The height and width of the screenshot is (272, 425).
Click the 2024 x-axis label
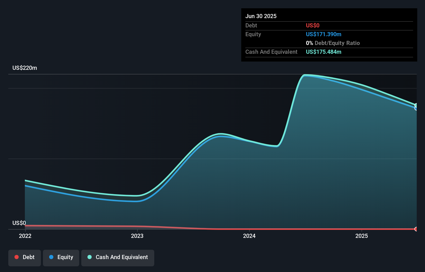249,236
